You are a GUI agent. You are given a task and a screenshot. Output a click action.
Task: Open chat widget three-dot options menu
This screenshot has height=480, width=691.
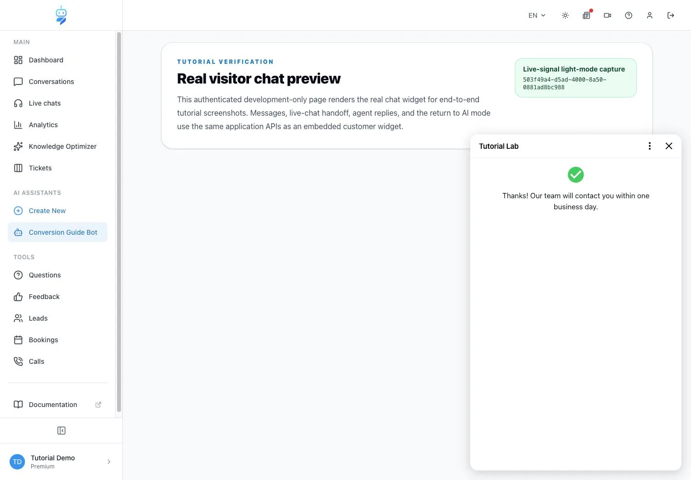point(650,146)
